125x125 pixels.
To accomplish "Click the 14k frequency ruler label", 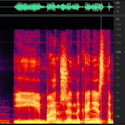I will [118, 35].
